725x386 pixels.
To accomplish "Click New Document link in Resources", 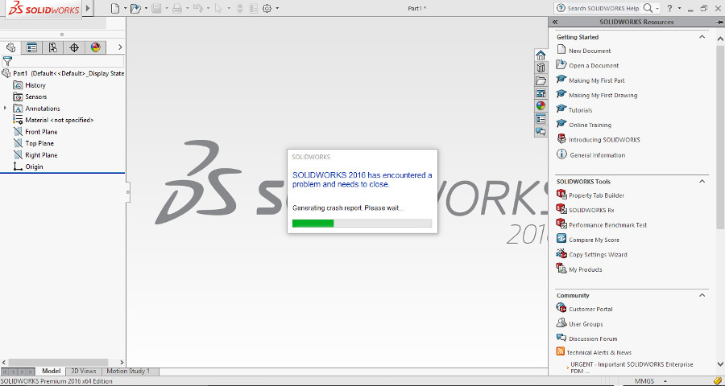I will (x=590, y=51).
